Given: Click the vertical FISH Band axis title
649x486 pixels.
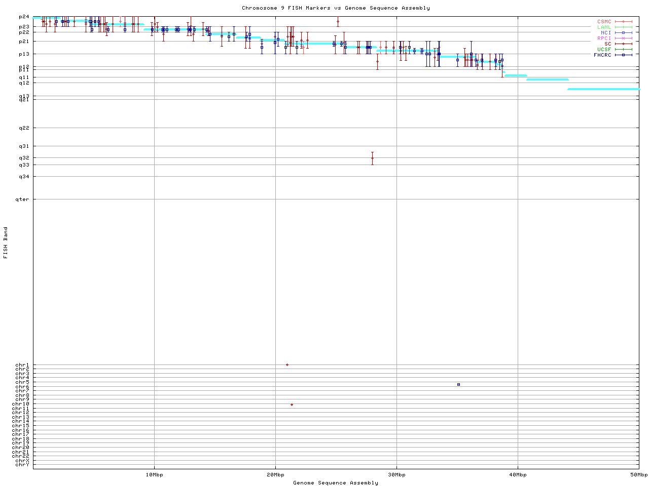Looking at the screenshot, I should tap(6, 242).
